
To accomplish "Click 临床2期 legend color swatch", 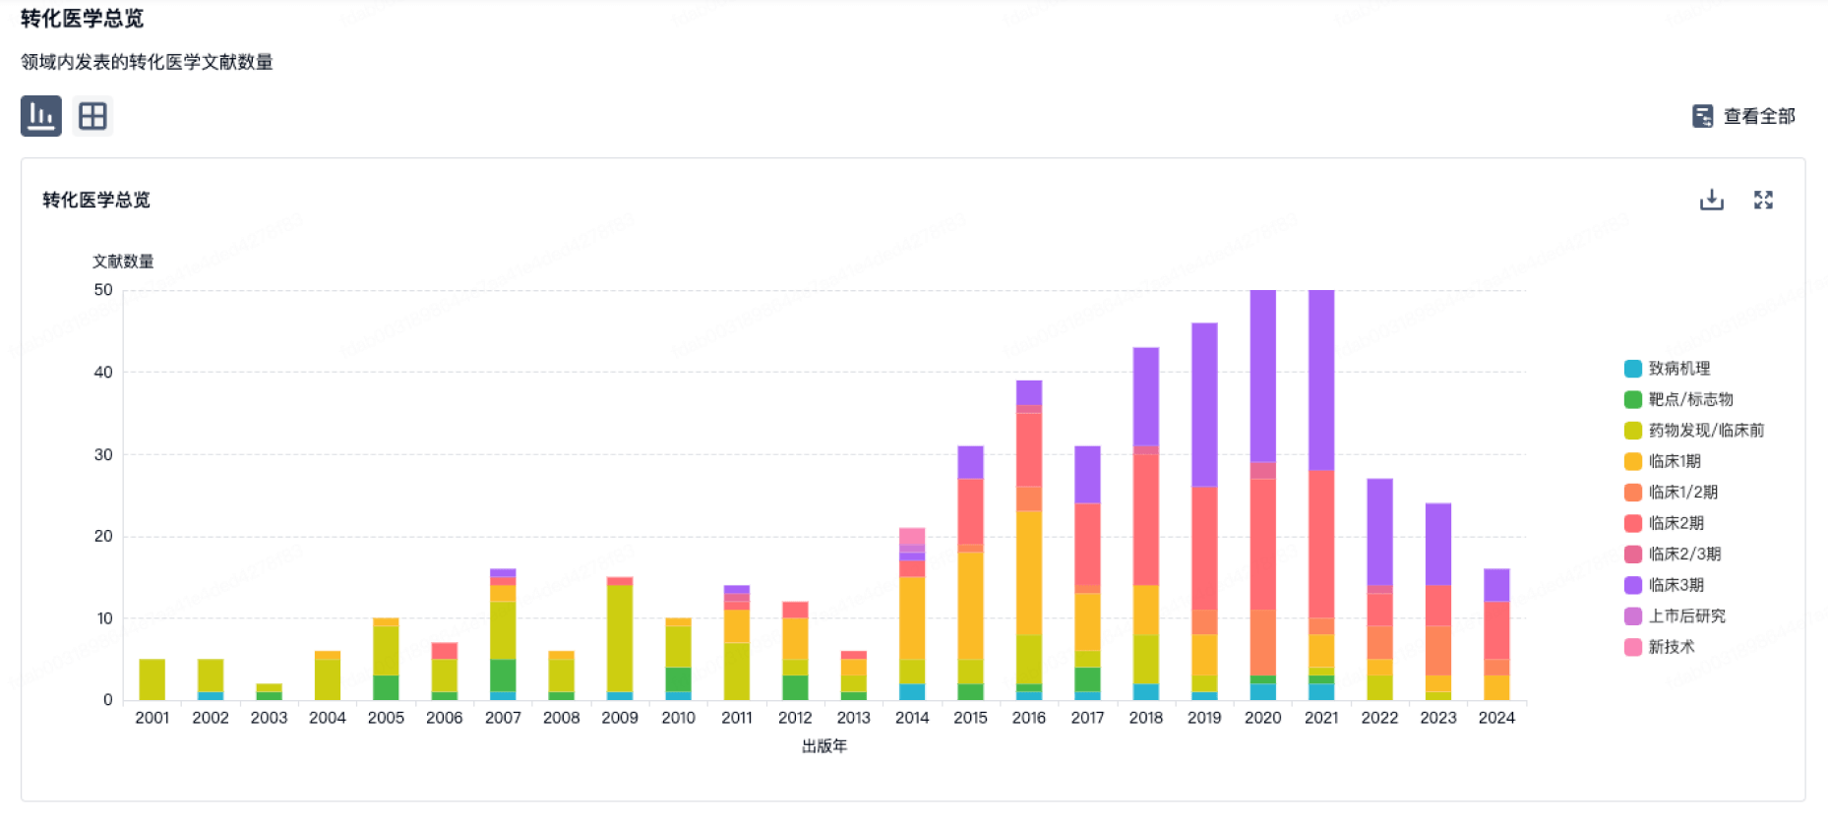I will coord(1633,523).
